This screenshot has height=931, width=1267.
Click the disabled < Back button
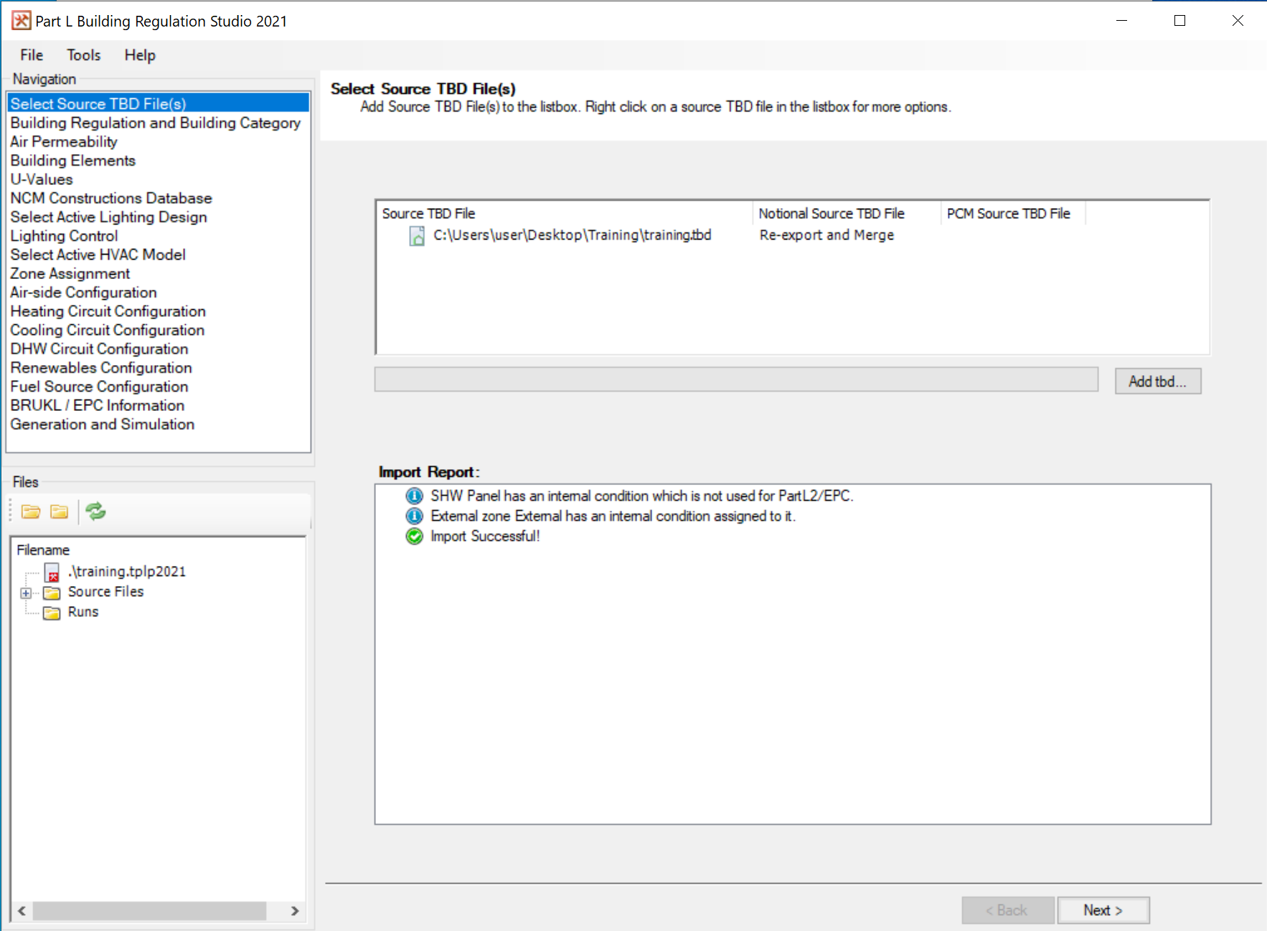(x=1008, y=910)
